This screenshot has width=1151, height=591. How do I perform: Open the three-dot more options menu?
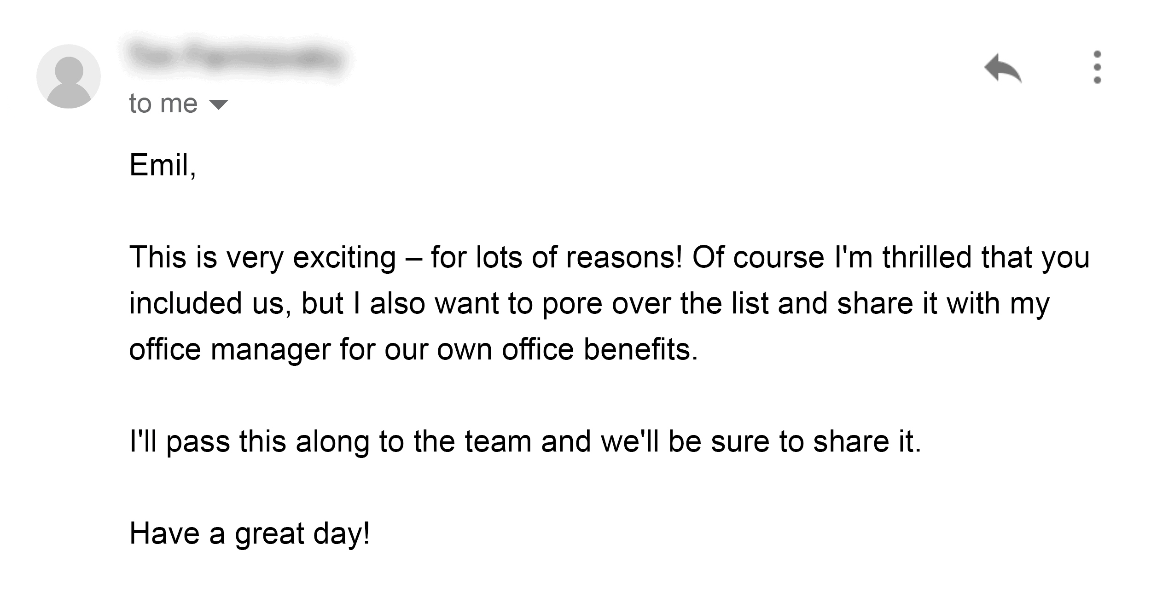pos(1097,67)
